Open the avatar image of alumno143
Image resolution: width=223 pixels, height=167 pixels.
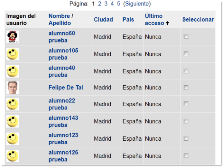point(13,121)
